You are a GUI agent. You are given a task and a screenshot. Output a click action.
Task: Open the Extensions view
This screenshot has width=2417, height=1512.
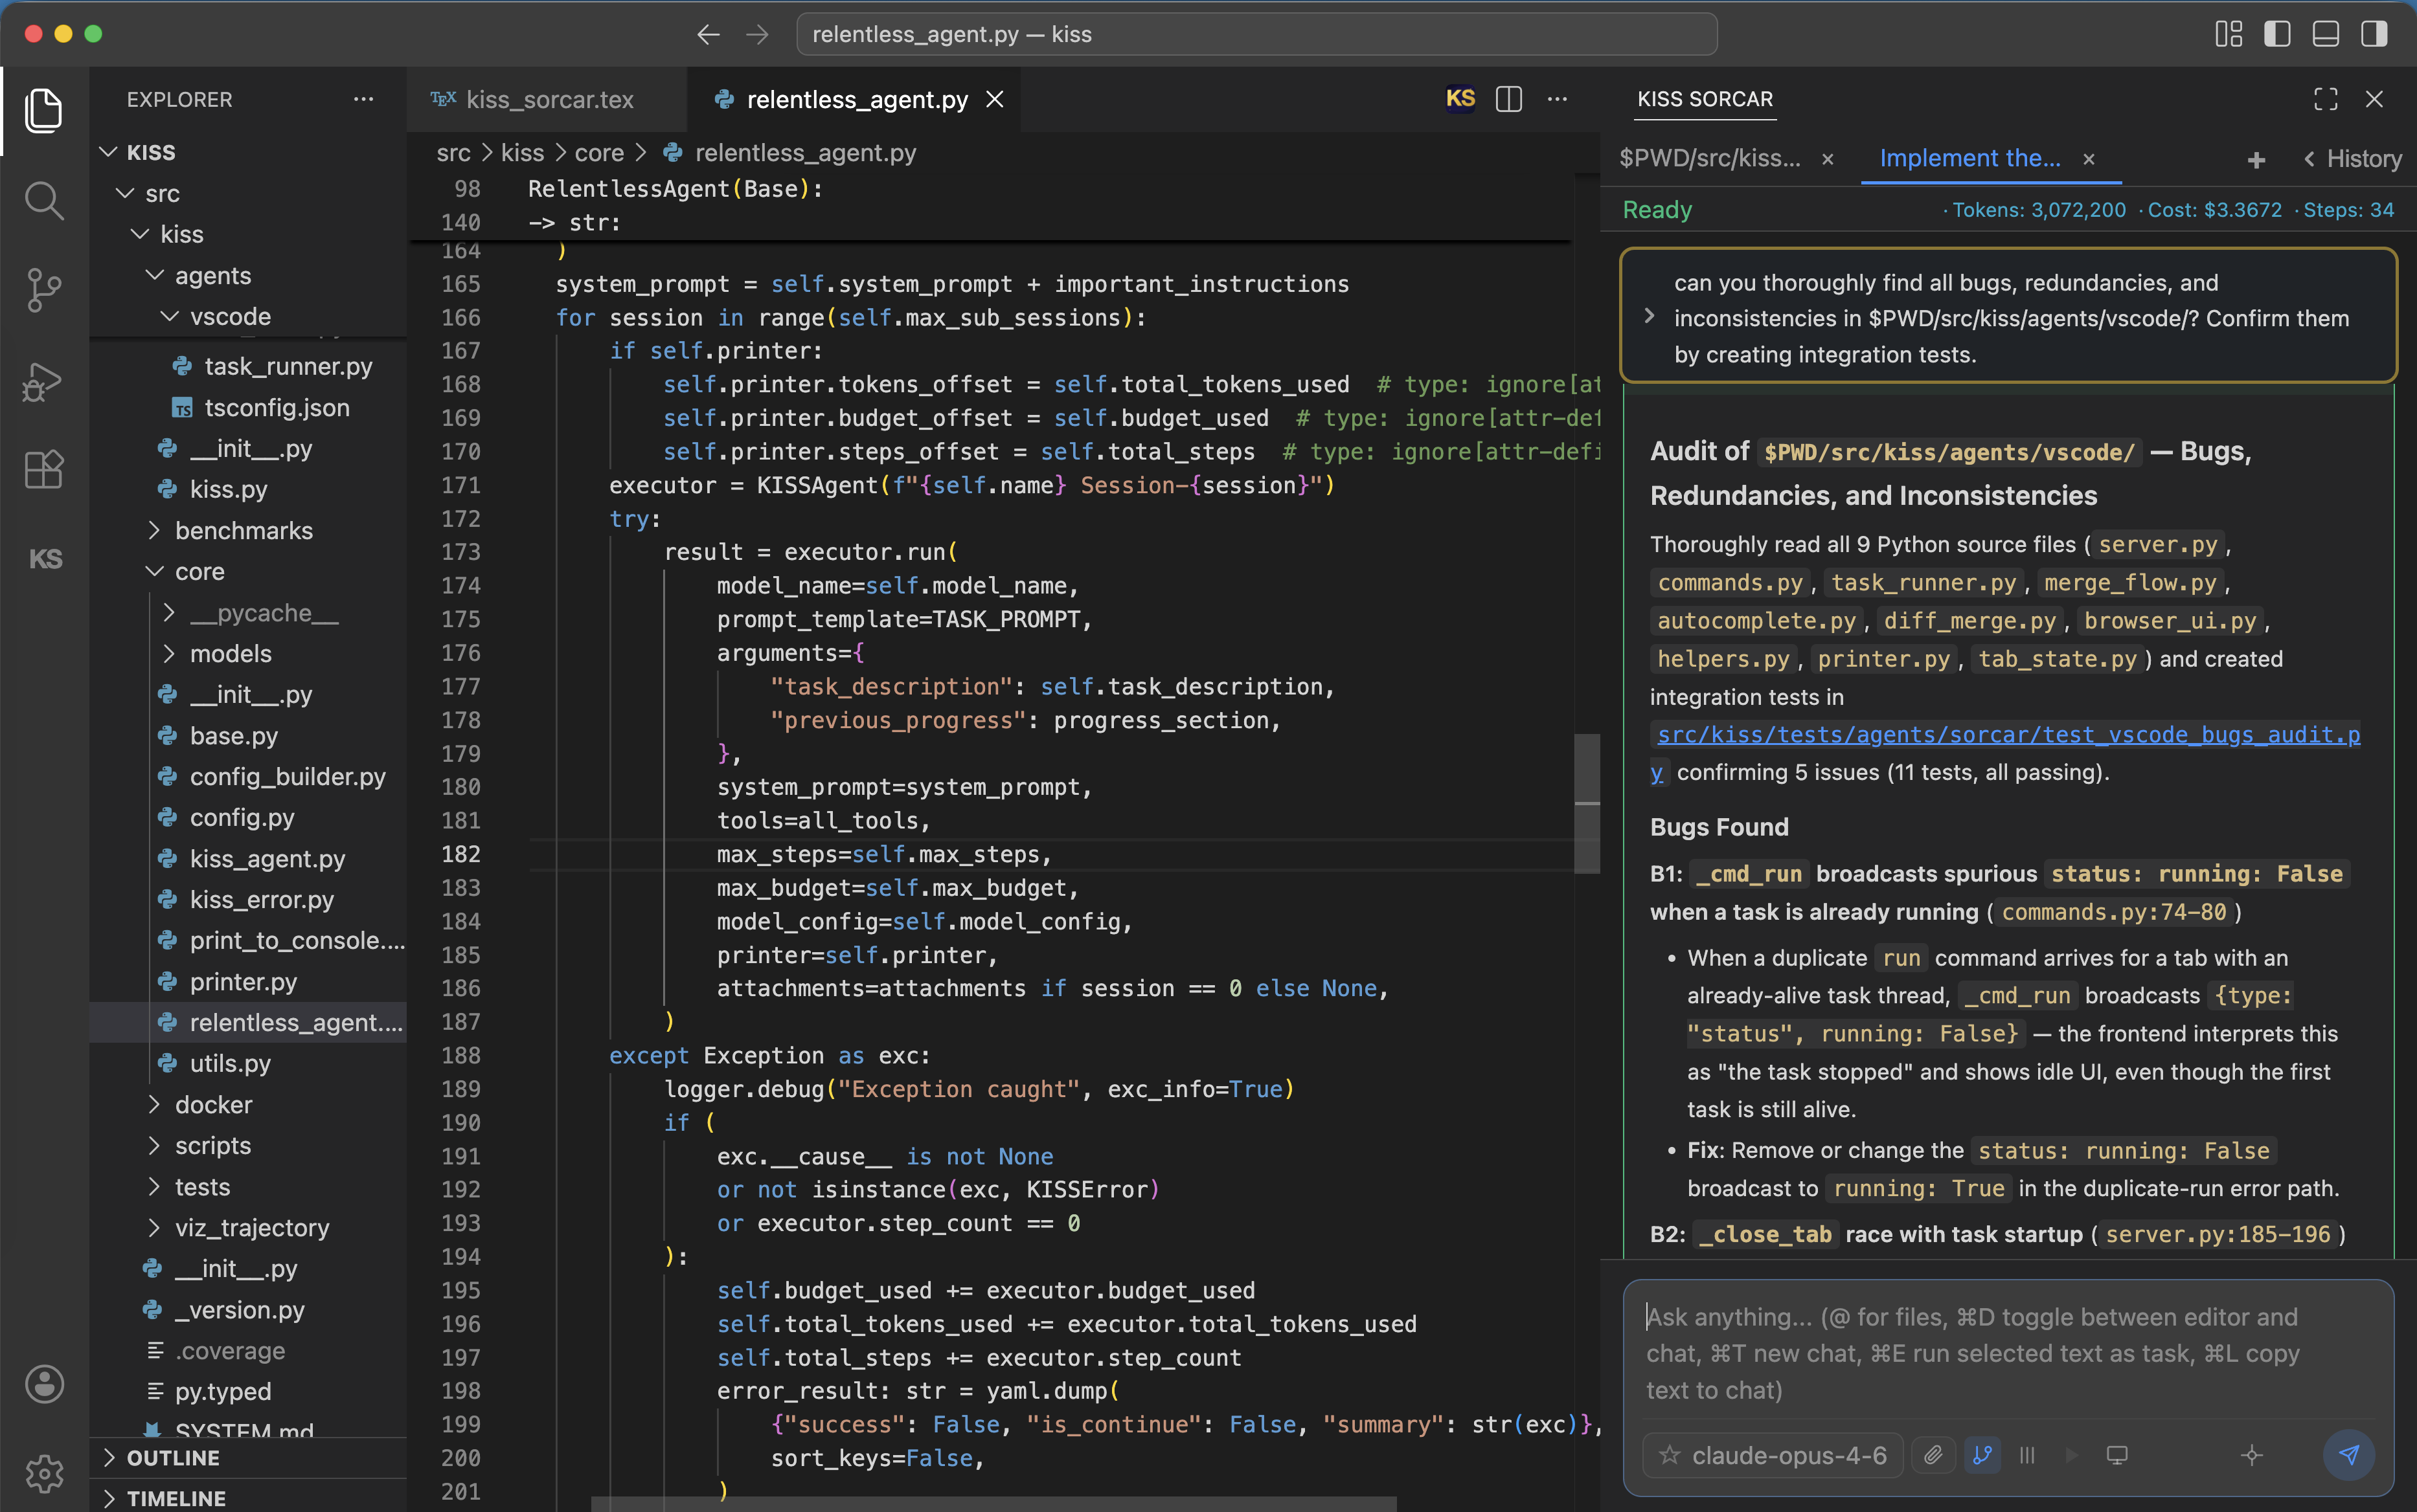(44, 469)
